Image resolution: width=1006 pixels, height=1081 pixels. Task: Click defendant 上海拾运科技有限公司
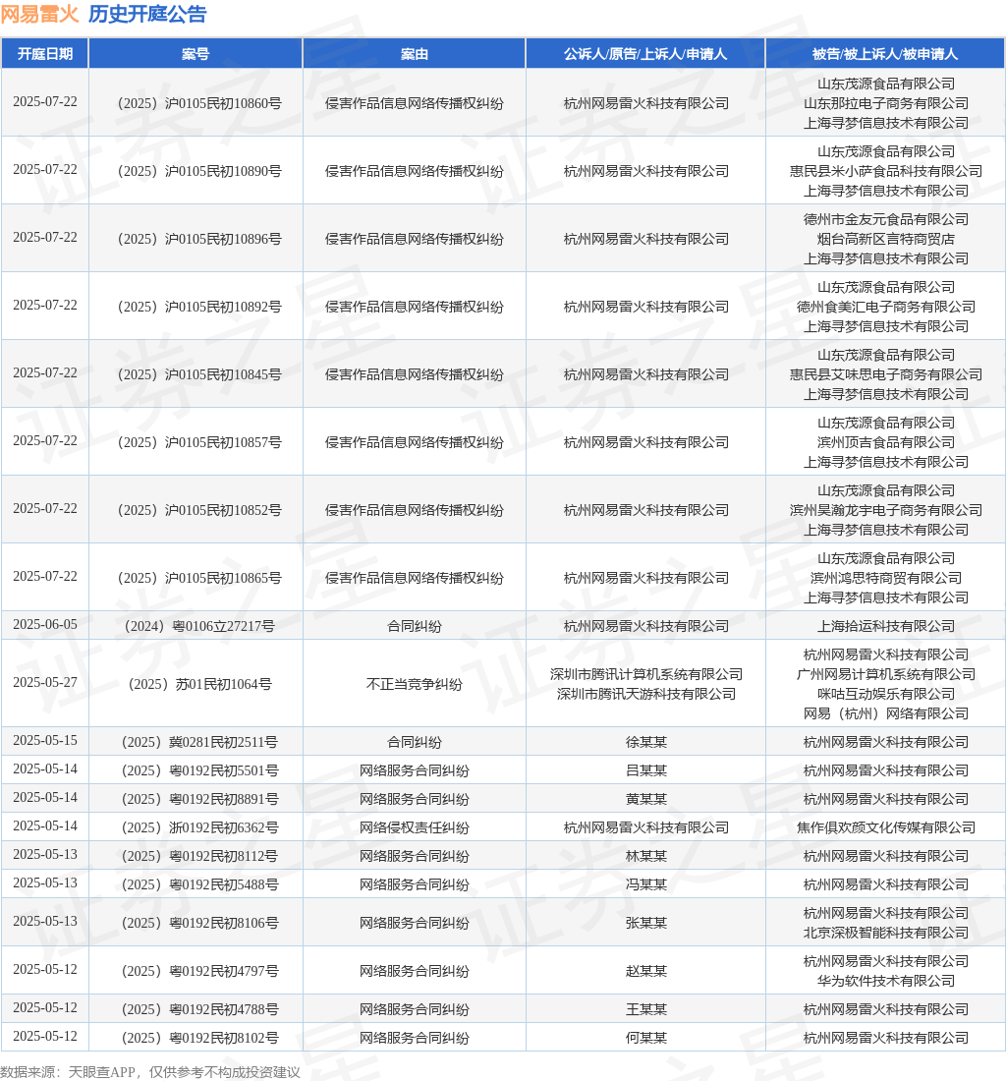[x=886, y=626]
